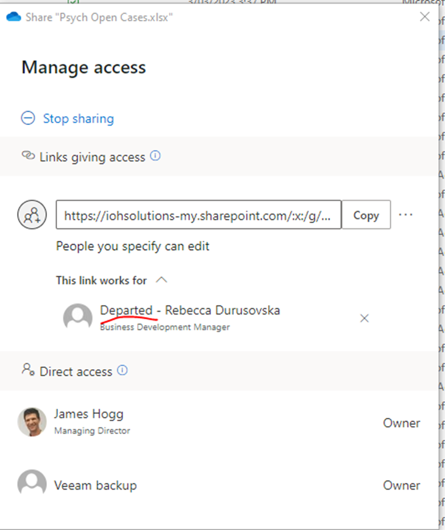The width and height of the screenshot is (445, 530).
Task: Click Veeam backup's avatar icon
Action: tap(32, 484)
